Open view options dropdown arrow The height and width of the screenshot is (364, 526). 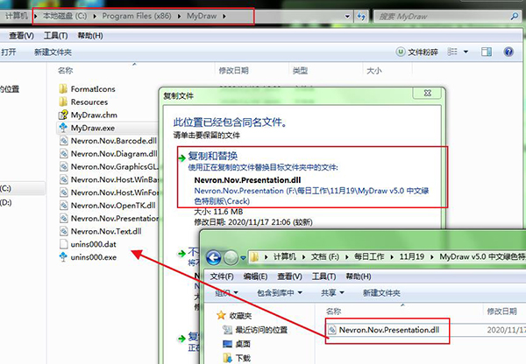[x=466, y=52]
